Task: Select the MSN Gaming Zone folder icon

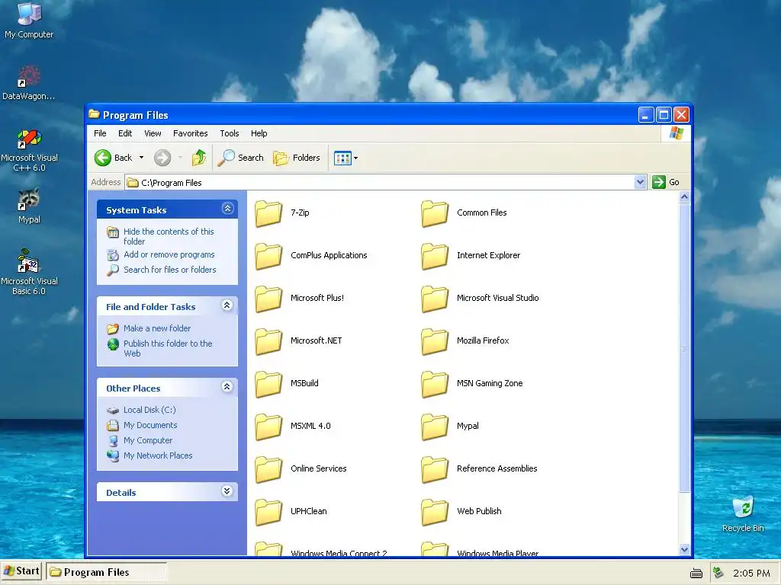Action: pos(435,385)
